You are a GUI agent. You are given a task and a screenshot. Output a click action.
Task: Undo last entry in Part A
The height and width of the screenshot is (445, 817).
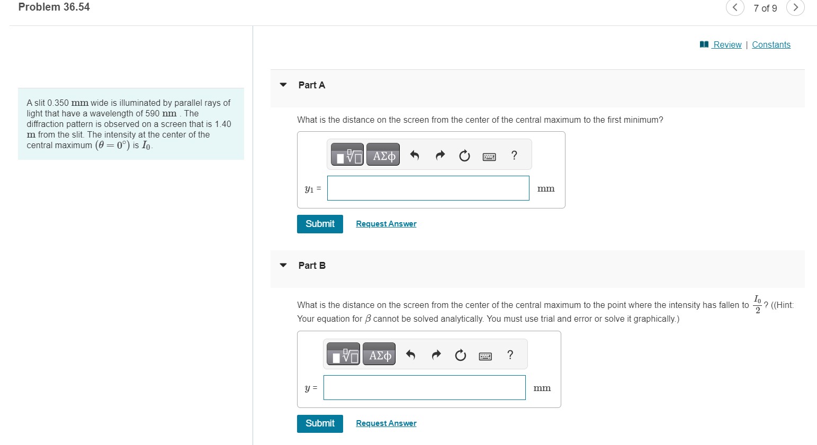point(415,156)
